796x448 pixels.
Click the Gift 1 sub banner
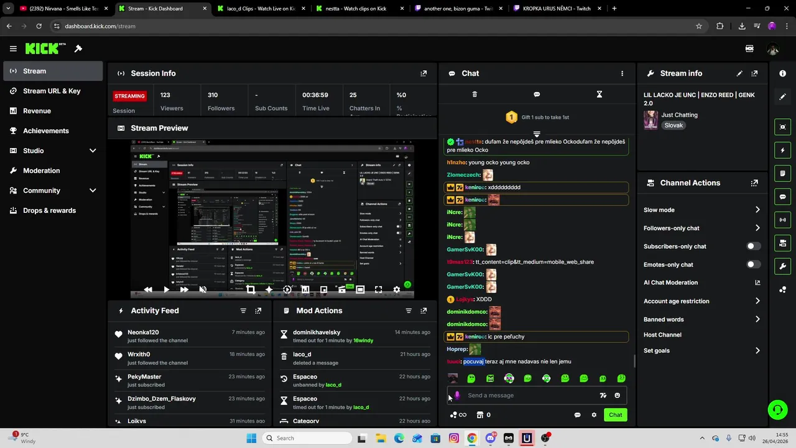pos(537,117)
